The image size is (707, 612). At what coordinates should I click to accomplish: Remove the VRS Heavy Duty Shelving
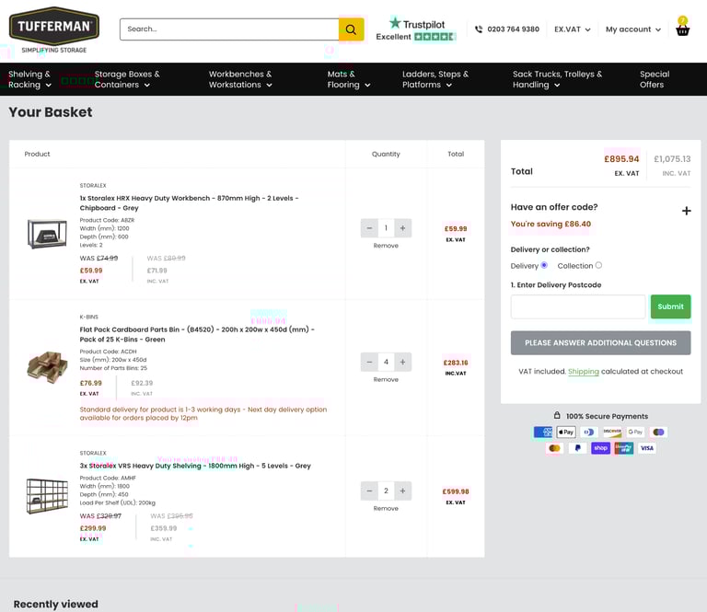[x=386, y=508]
